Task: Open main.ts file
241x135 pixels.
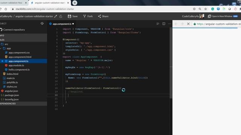Action: tap(11, 78)
